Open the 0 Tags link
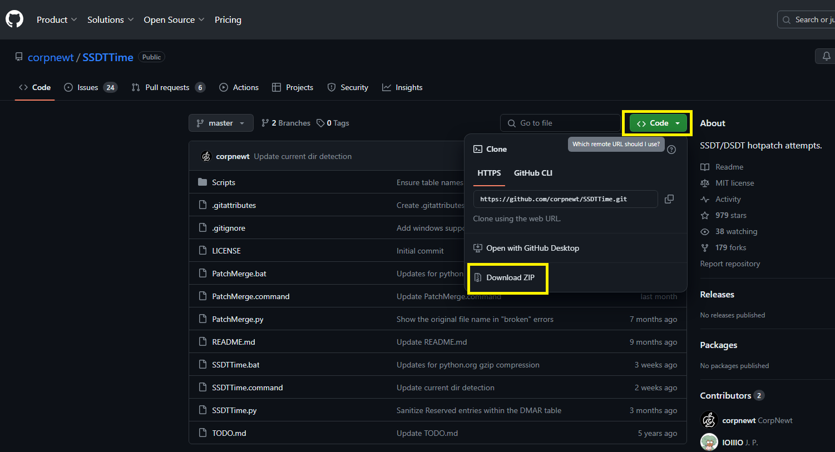This screenshot has width=835, height=452. [333, 123]
